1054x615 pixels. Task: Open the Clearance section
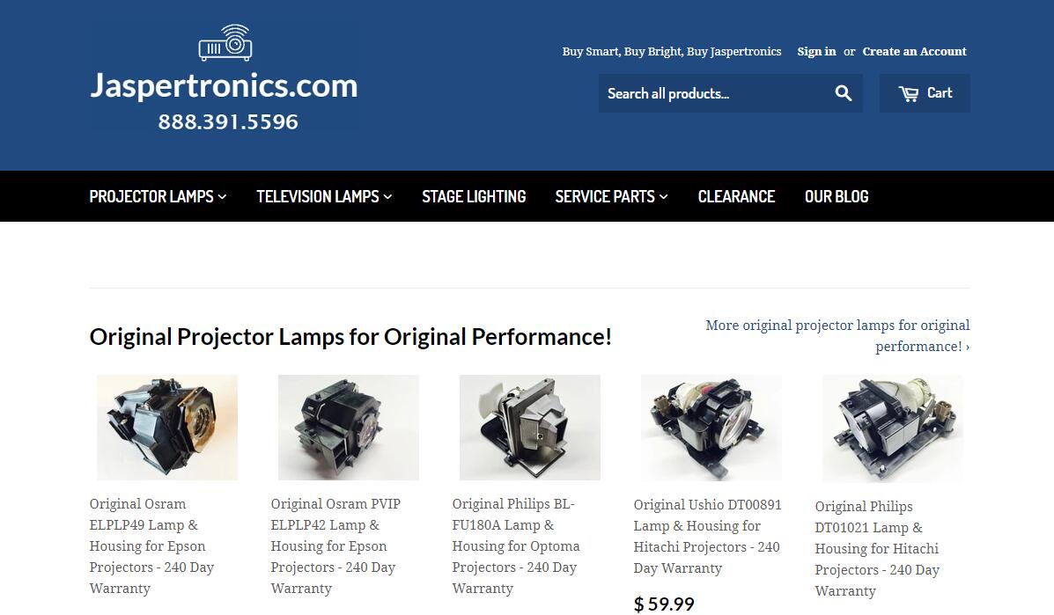pos(737,196)
